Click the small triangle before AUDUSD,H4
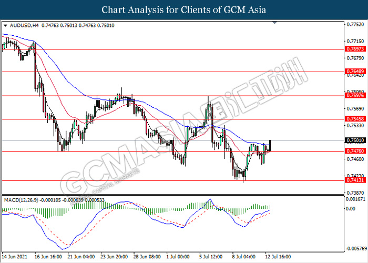 [5, 25]
